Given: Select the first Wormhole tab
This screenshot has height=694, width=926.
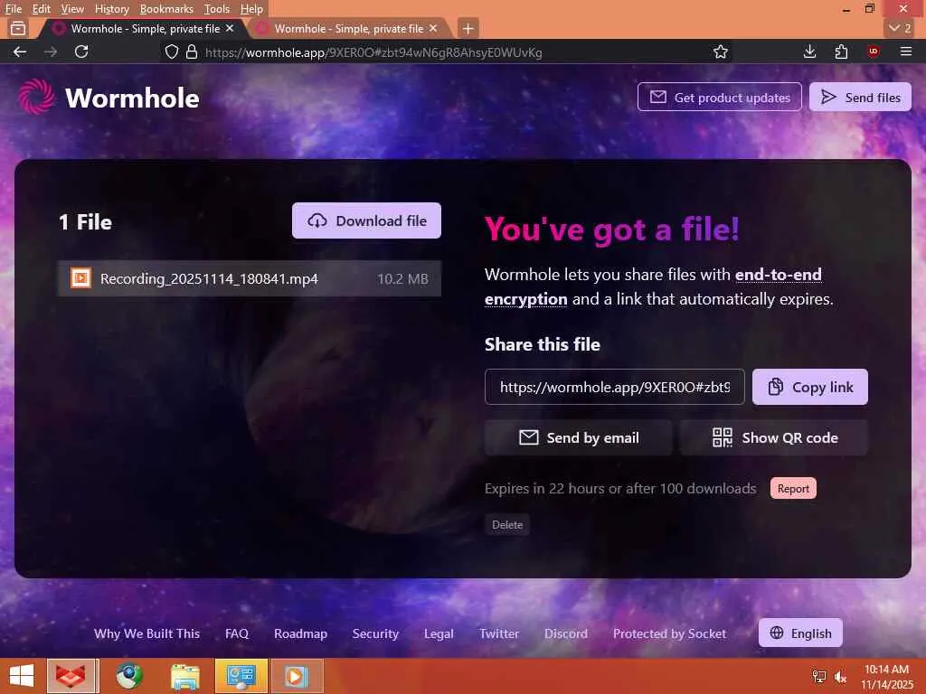Looking at the screenshot, I should click(145, 28).
